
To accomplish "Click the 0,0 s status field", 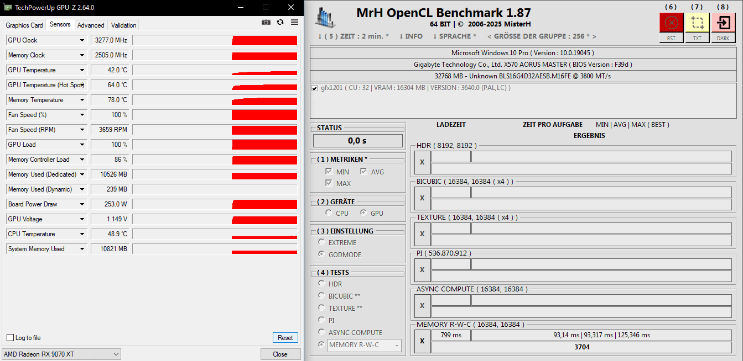I will pos(358,141).
